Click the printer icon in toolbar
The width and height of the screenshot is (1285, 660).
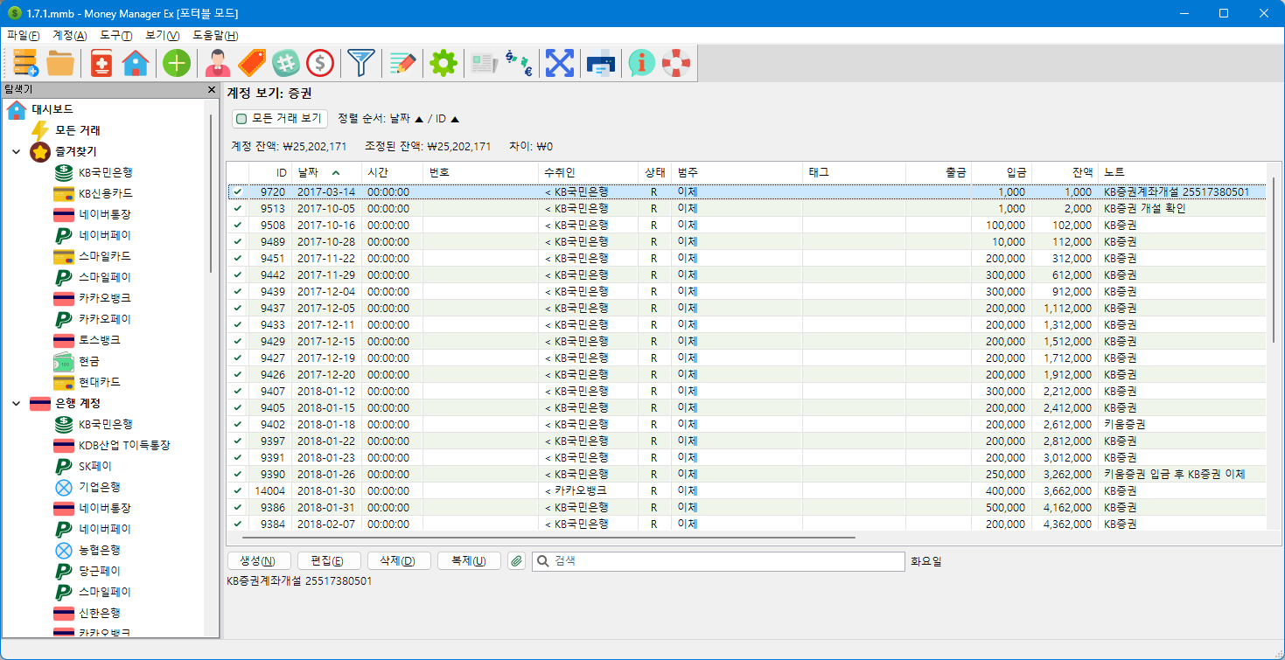pyautogui.click(x=601, y=63)
